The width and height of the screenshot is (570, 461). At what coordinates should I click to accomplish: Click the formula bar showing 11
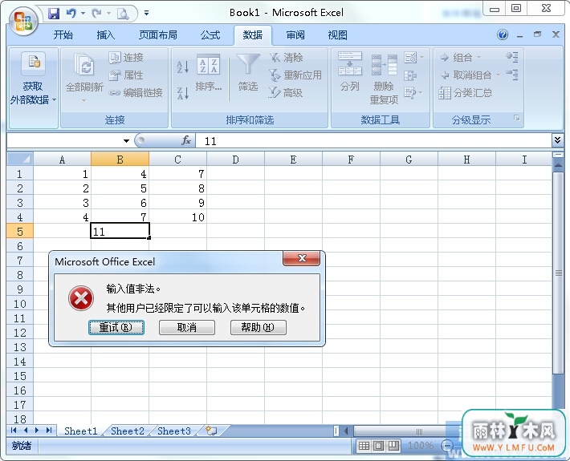pyautogui.click(x=373, y=141)
